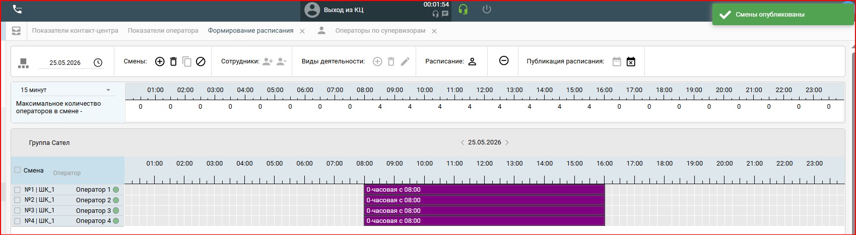This screenshot has height=235, width=856.
Task: Click the Оператор 2 name label
Action: pyautogui.click(x=93, y=200)
